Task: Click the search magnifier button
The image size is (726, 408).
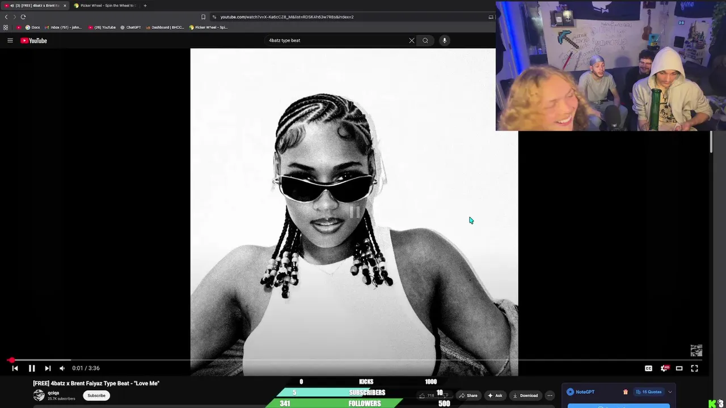Action: click(x=425, y=40)
